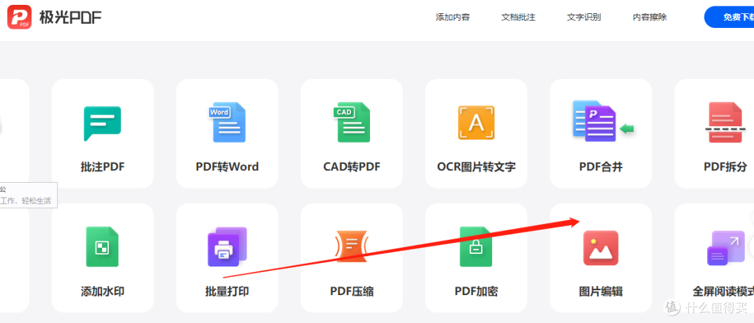Image resolution: width=754 pixels, height=323 pixels.
Task: Open the 添加水印 label
Action: pyautogui.click(x=103, y=292)
